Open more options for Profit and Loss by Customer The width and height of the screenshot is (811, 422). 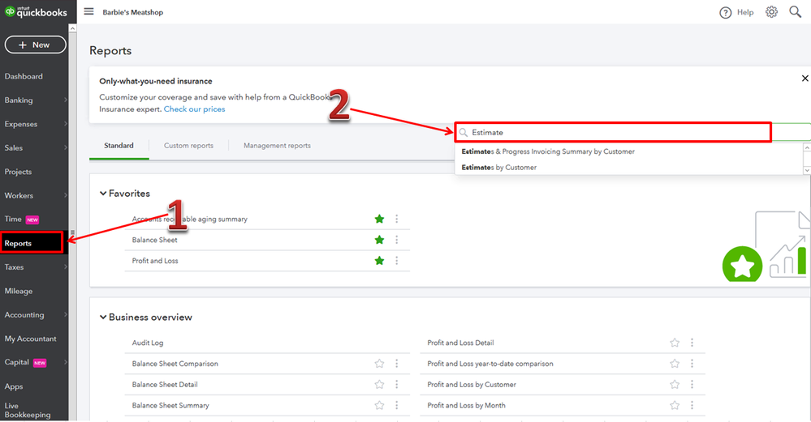pos(692,385)
